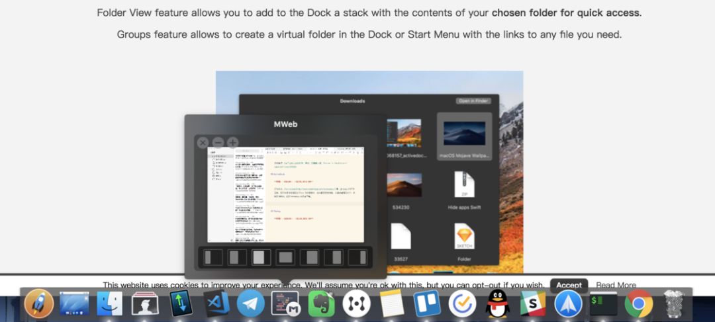Launch Visual Studio Code from Dock
This screenshot has height=322, width=715.
[216, 303]
